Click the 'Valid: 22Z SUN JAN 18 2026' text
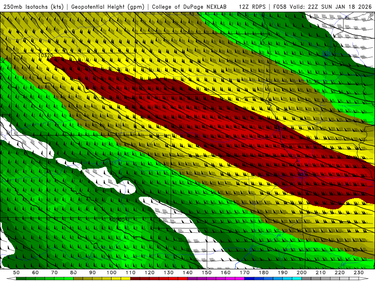Image resolution: width=375 pixels, height=281 pixels. click(x=331, y=7)
